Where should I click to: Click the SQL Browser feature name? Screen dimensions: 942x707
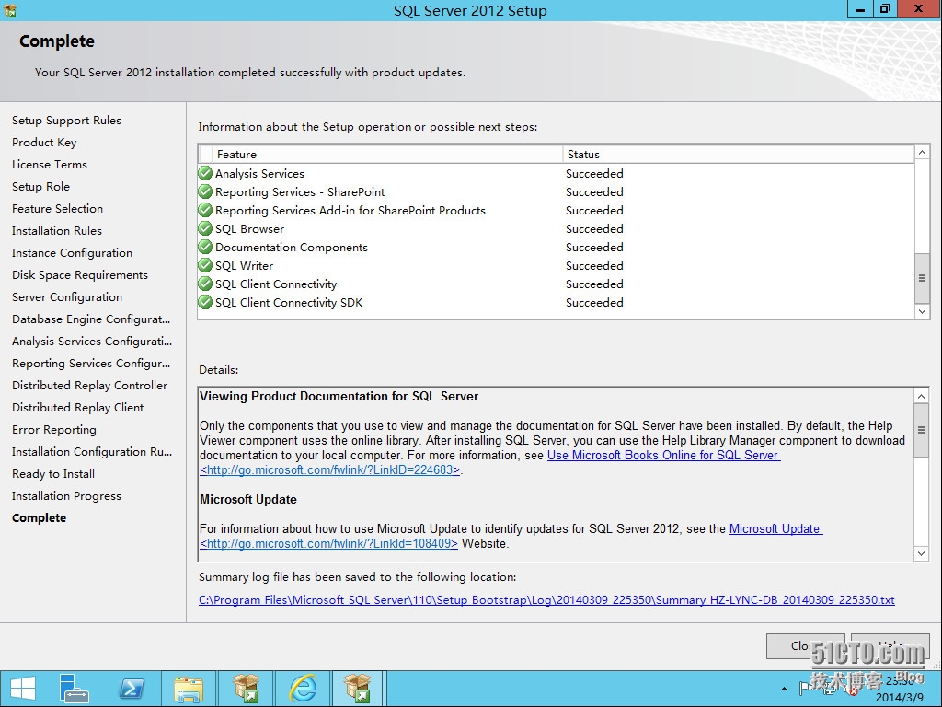(250, 229)
